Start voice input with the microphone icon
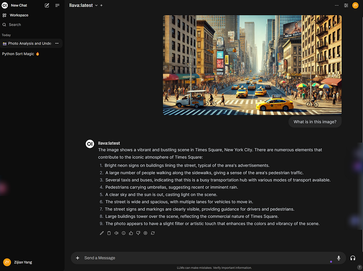 tap(338, 258)
